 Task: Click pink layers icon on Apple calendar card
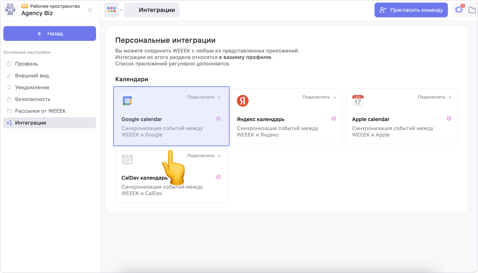tap(449, 119)
